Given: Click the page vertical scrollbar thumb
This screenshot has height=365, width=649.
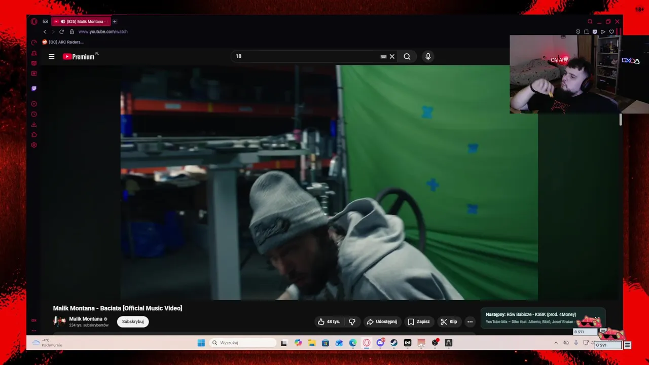Looking at the screenshot, I should [x=621, y=120].
